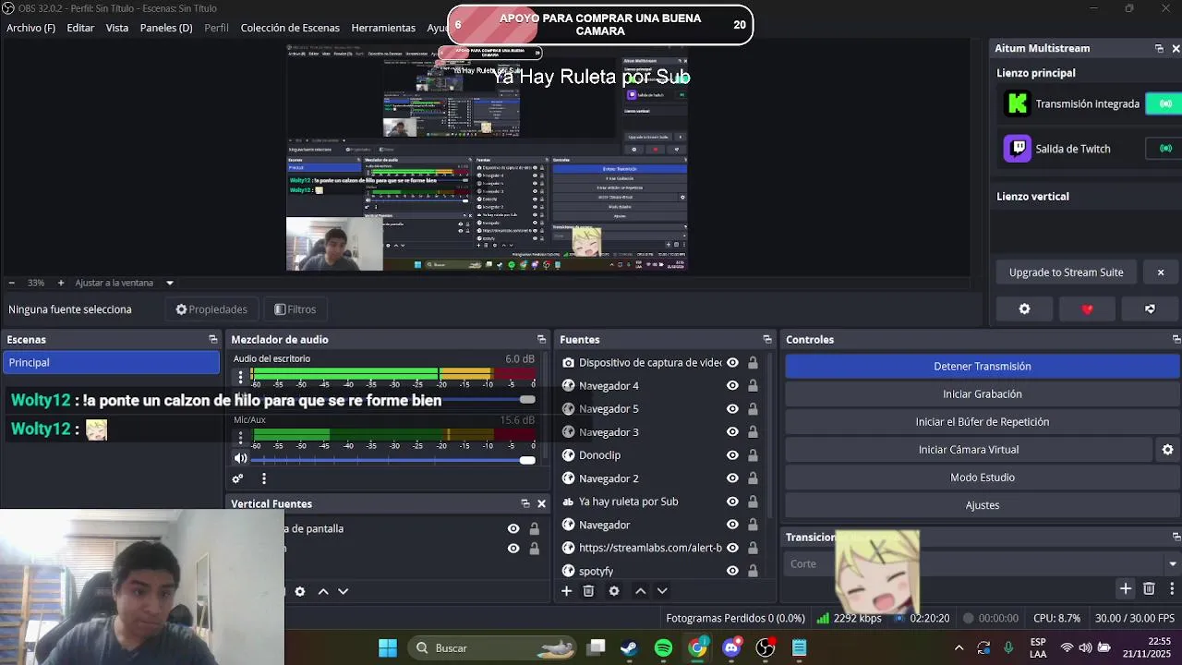Click Audio del escritorio volume slider
The image size is (1182, 665).
tap(392, 399)
